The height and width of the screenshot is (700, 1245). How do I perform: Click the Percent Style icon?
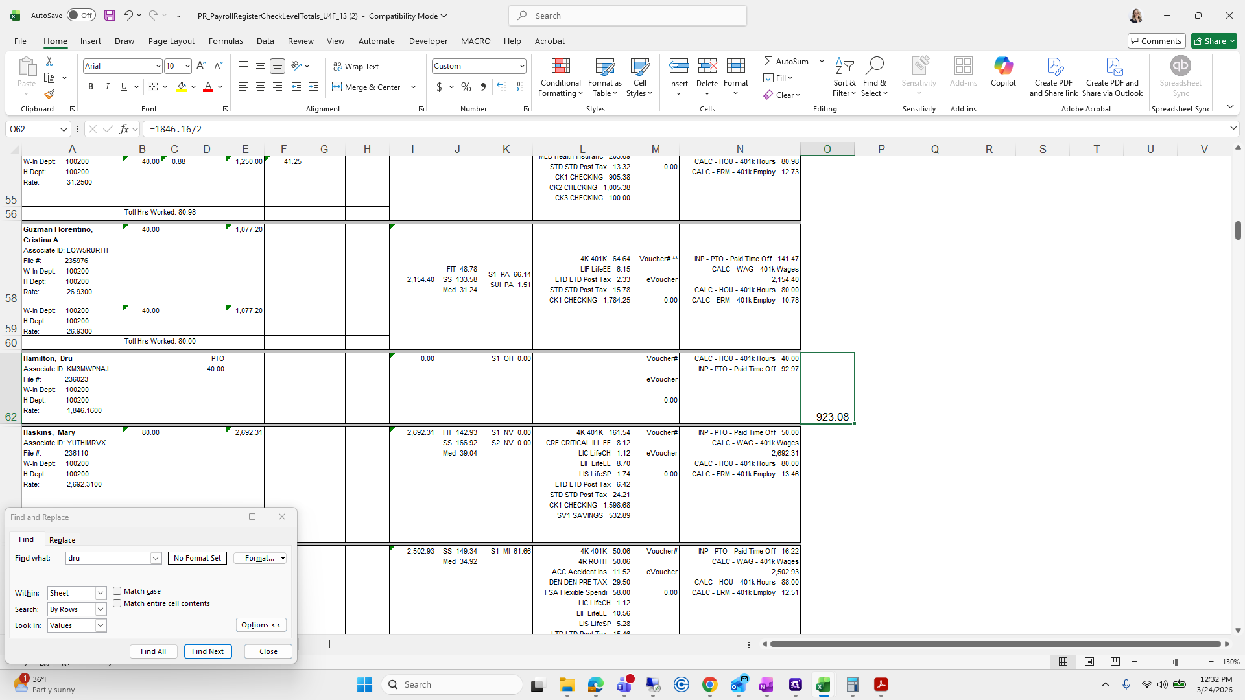(x=466, y=87)
